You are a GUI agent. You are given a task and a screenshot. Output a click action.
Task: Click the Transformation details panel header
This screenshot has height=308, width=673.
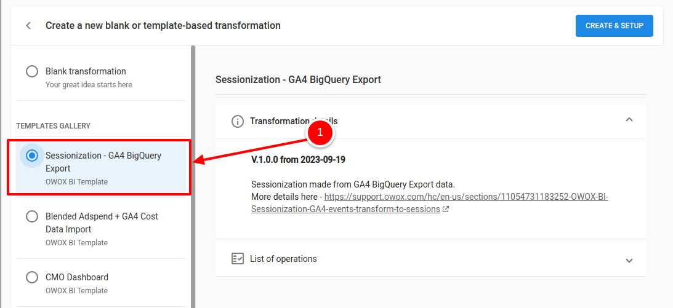coord(431,122)
